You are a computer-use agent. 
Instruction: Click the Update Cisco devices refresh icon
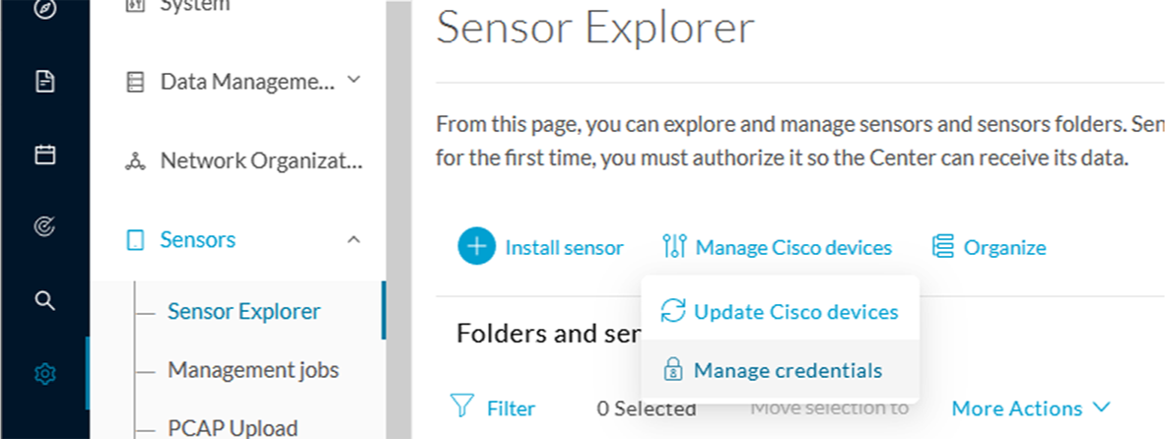tap(672, 311)
